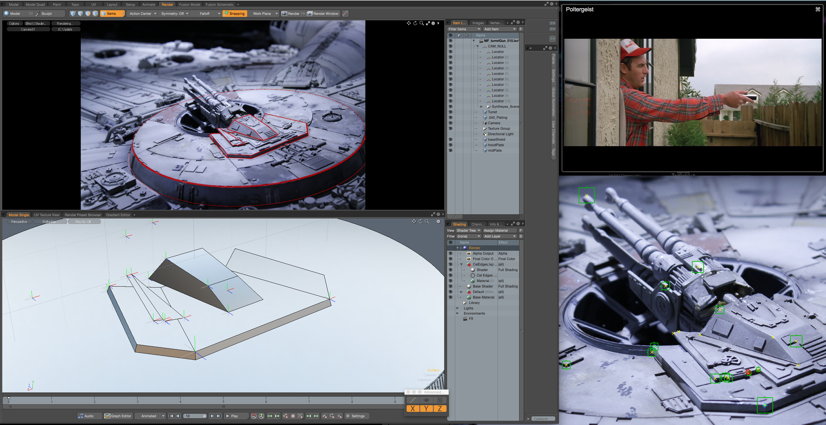Toggle Base Shader layer visibility eye
Viewport: 826px width, 425px height.
[450, 286]
